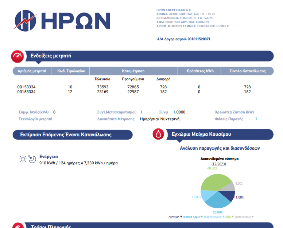Viewport: 283px width, 228px height.
Task: Click the moon and stars icon
Action: [32, 159]
